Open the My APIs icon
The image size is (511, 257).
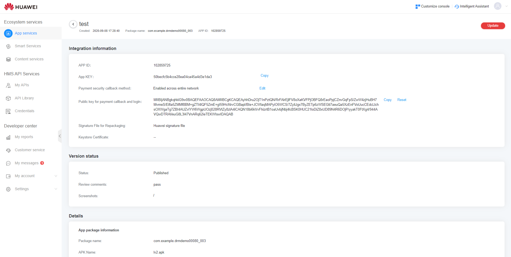[x=8, y=85]
